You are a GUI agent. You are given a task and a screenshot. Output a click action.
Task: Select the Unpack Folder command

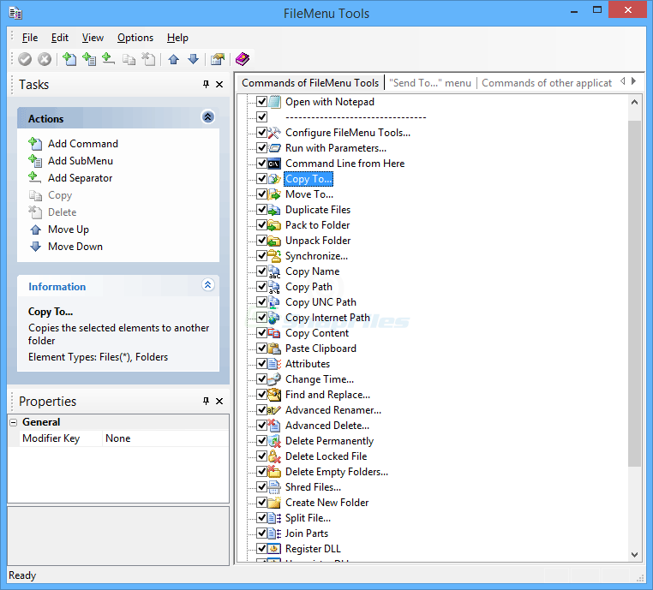pos(318,241)
